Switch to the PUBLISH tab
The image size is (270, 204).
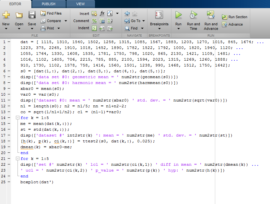(48, 4)
